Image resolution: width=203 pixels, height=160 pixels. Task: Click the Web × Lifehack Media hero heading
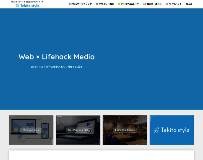click(57, 57)
